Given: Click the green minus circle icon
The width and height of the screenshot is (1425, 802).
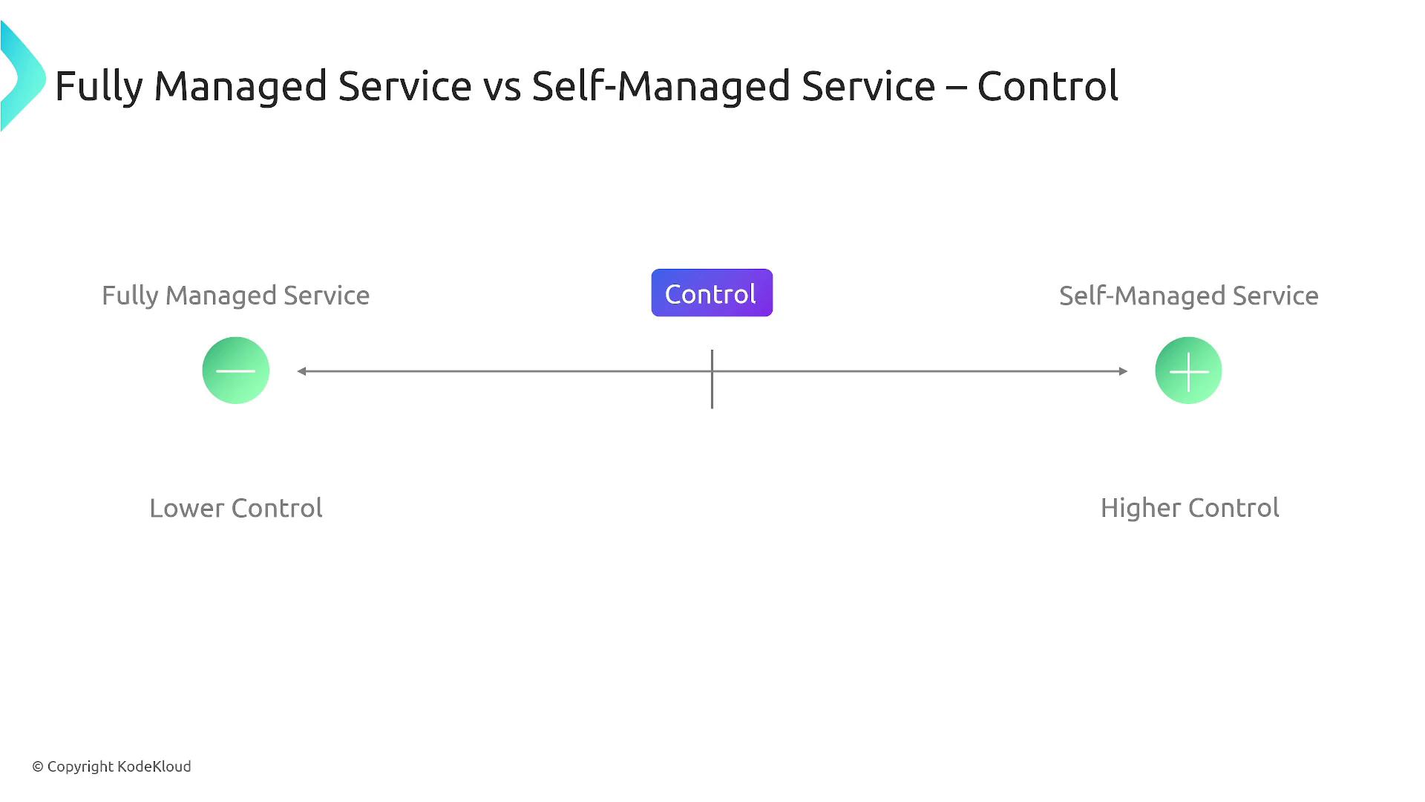Looking at the screenshot, I should point(235,371).
